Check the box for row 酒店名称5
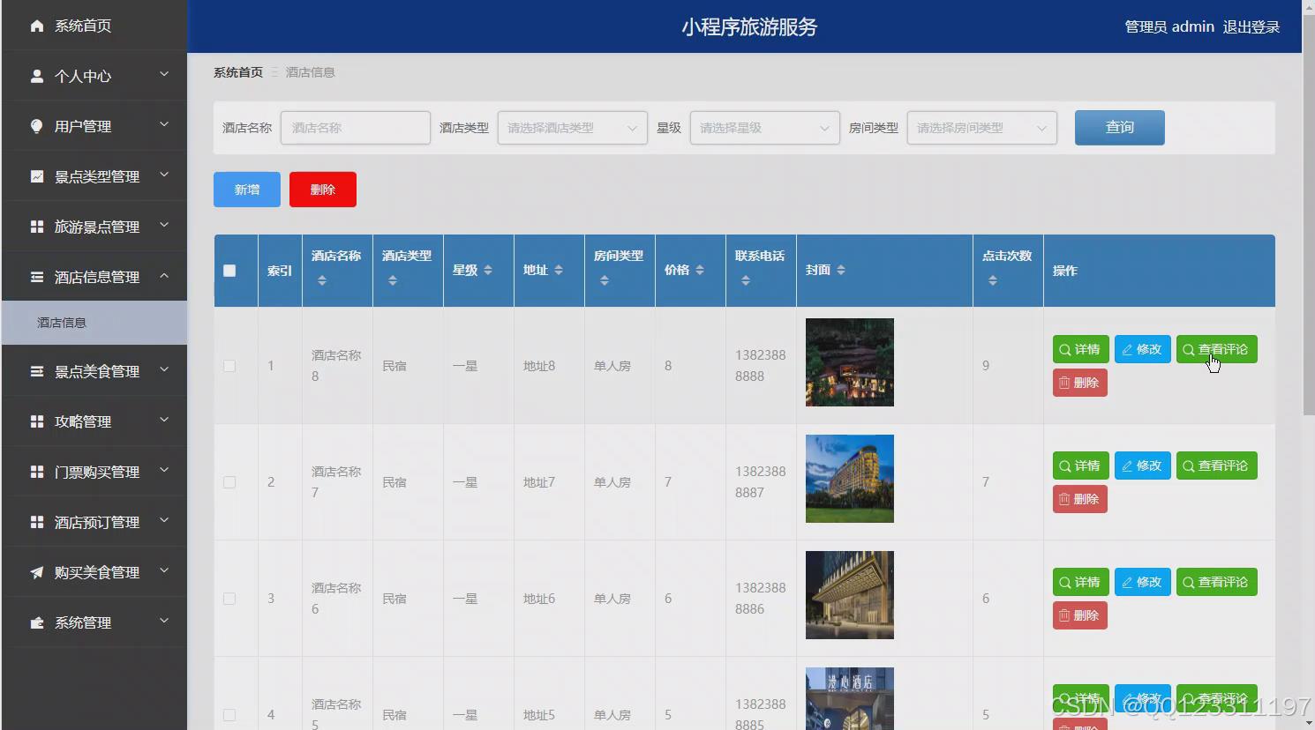 (x=229, y=715)
